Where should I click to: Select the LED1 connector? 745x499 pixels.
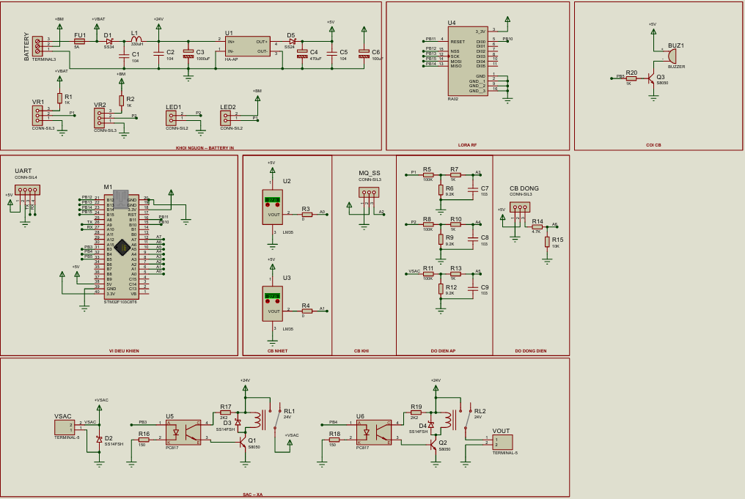tap(171, 118)
